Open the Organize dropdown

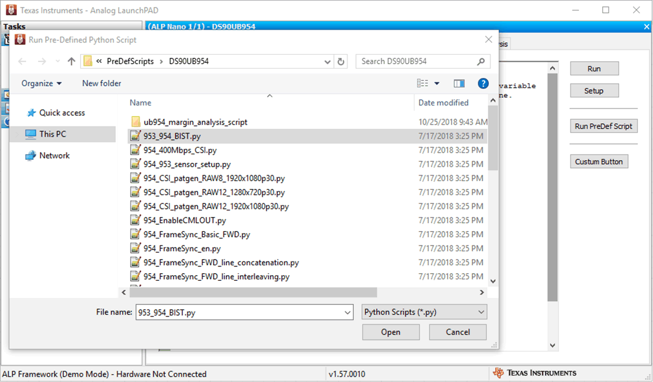tap(40, 83)
